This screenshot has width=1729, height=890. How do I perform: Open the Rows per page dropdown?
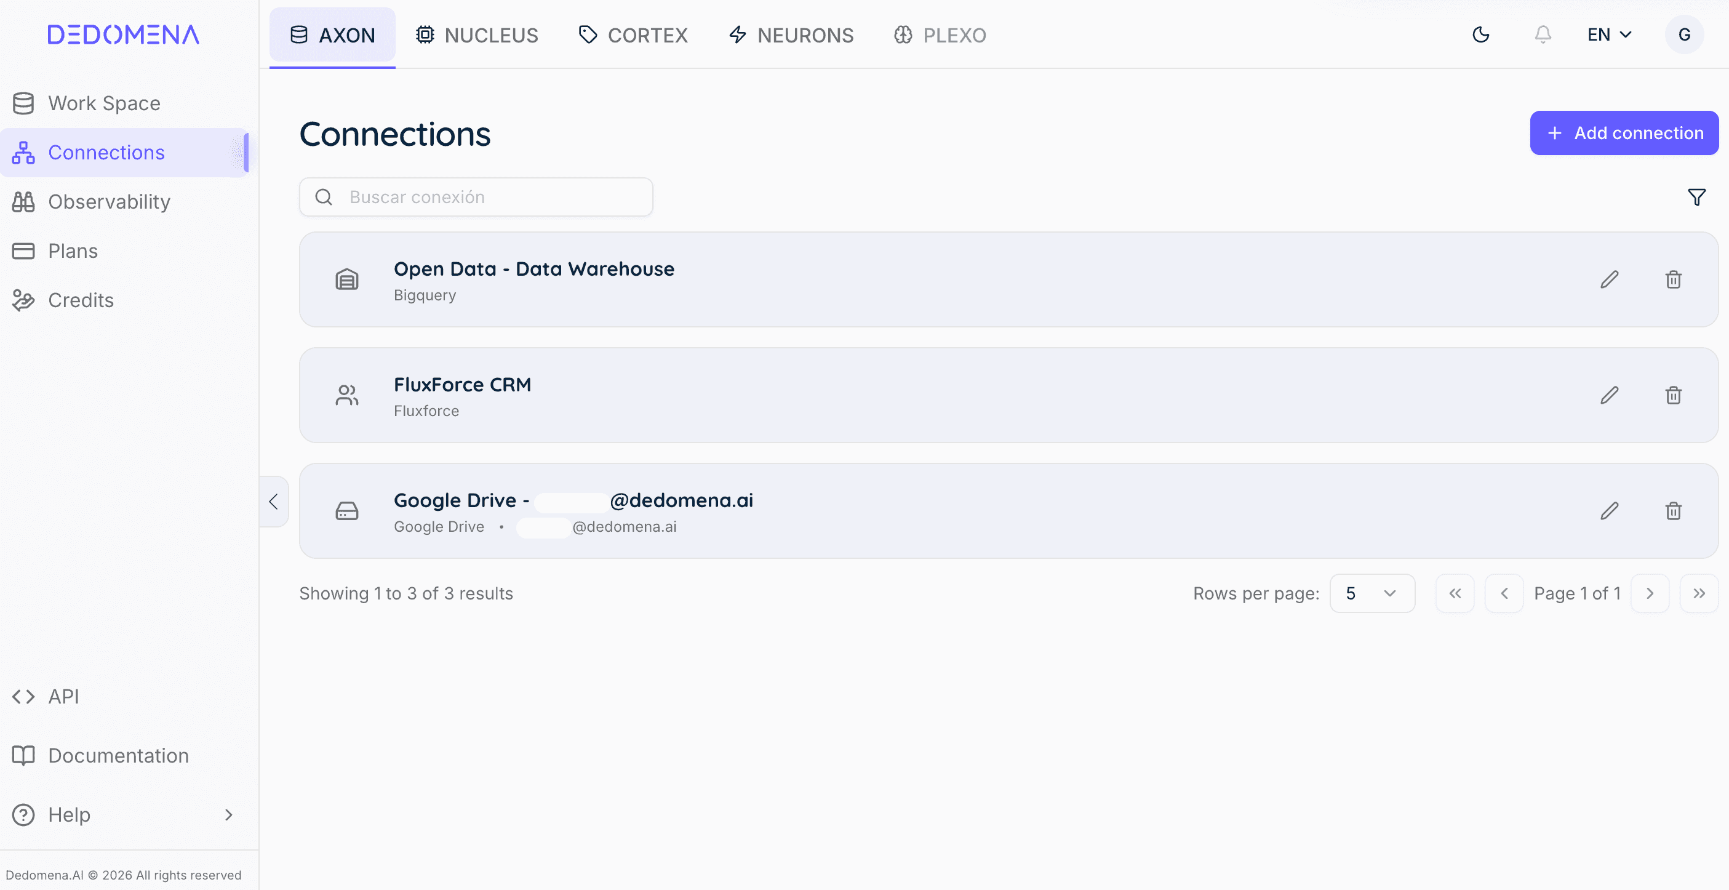[x=1372, y=593]
